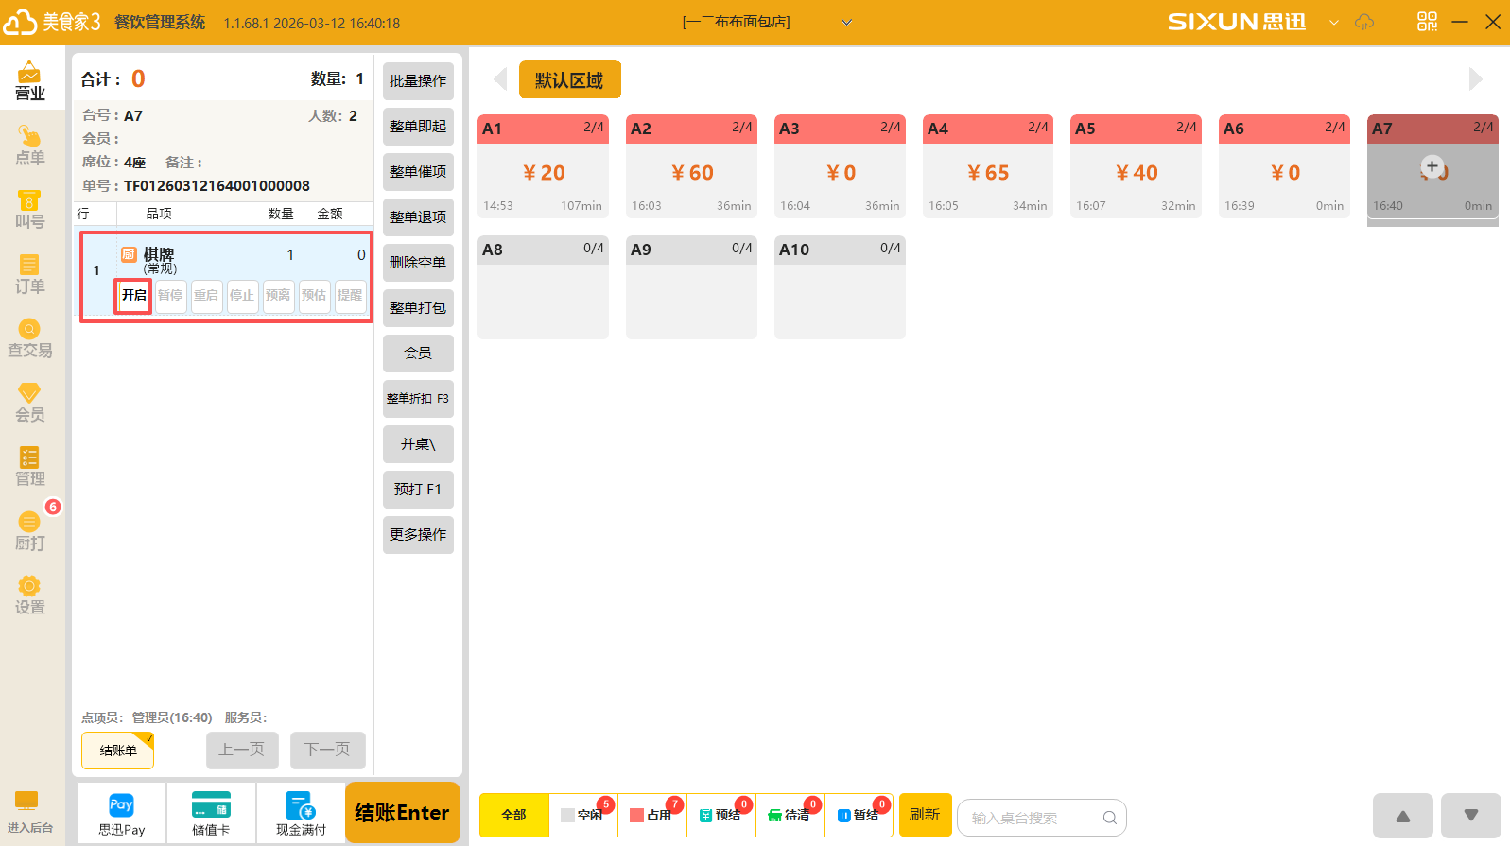This screenshot has height=846, width=1510.
Task: Click the QR code icon in title bar
Action: tap(1427, 22)
